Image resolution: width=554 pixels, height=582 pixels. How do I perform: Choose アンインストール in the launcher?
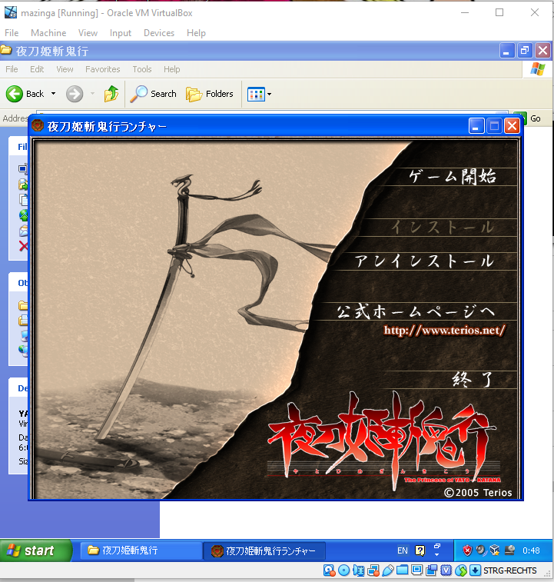424,261
